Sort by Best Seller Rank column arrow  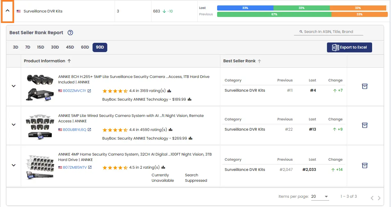pos(259,61)
